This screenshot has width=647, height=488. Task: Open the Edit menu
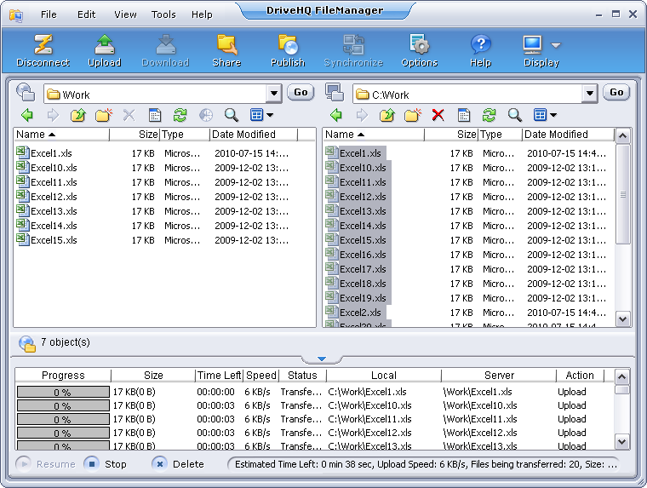point(86,14)
